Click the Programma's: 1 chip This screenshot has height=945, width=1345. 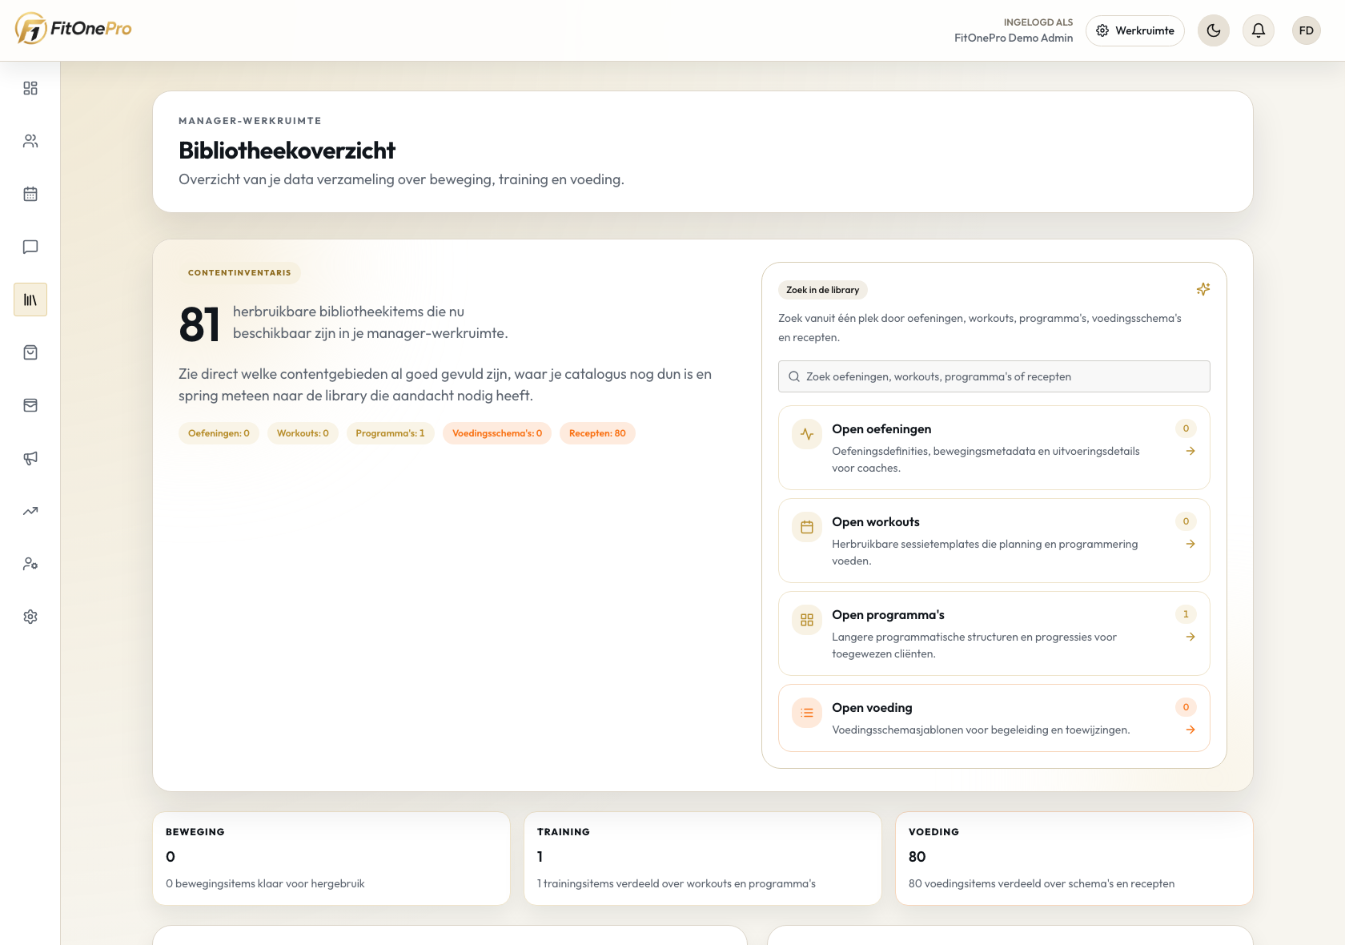390,433
